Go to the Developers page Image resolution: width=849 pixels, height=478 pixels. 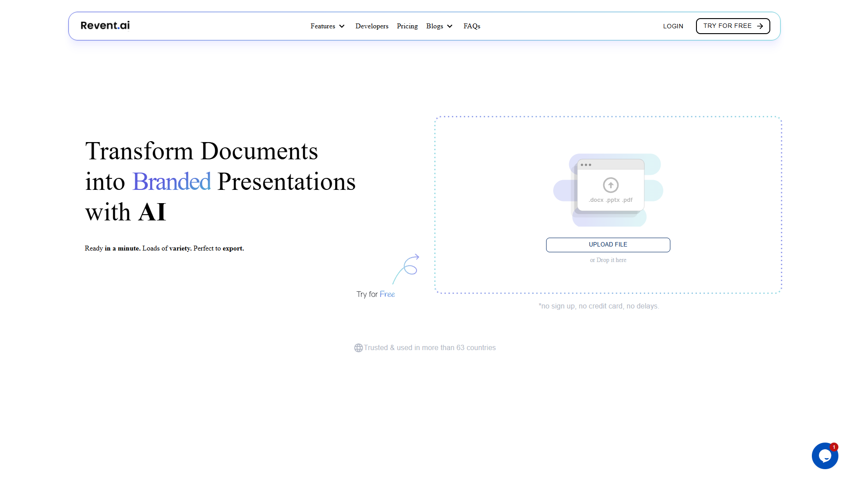[x=372, y=26]
